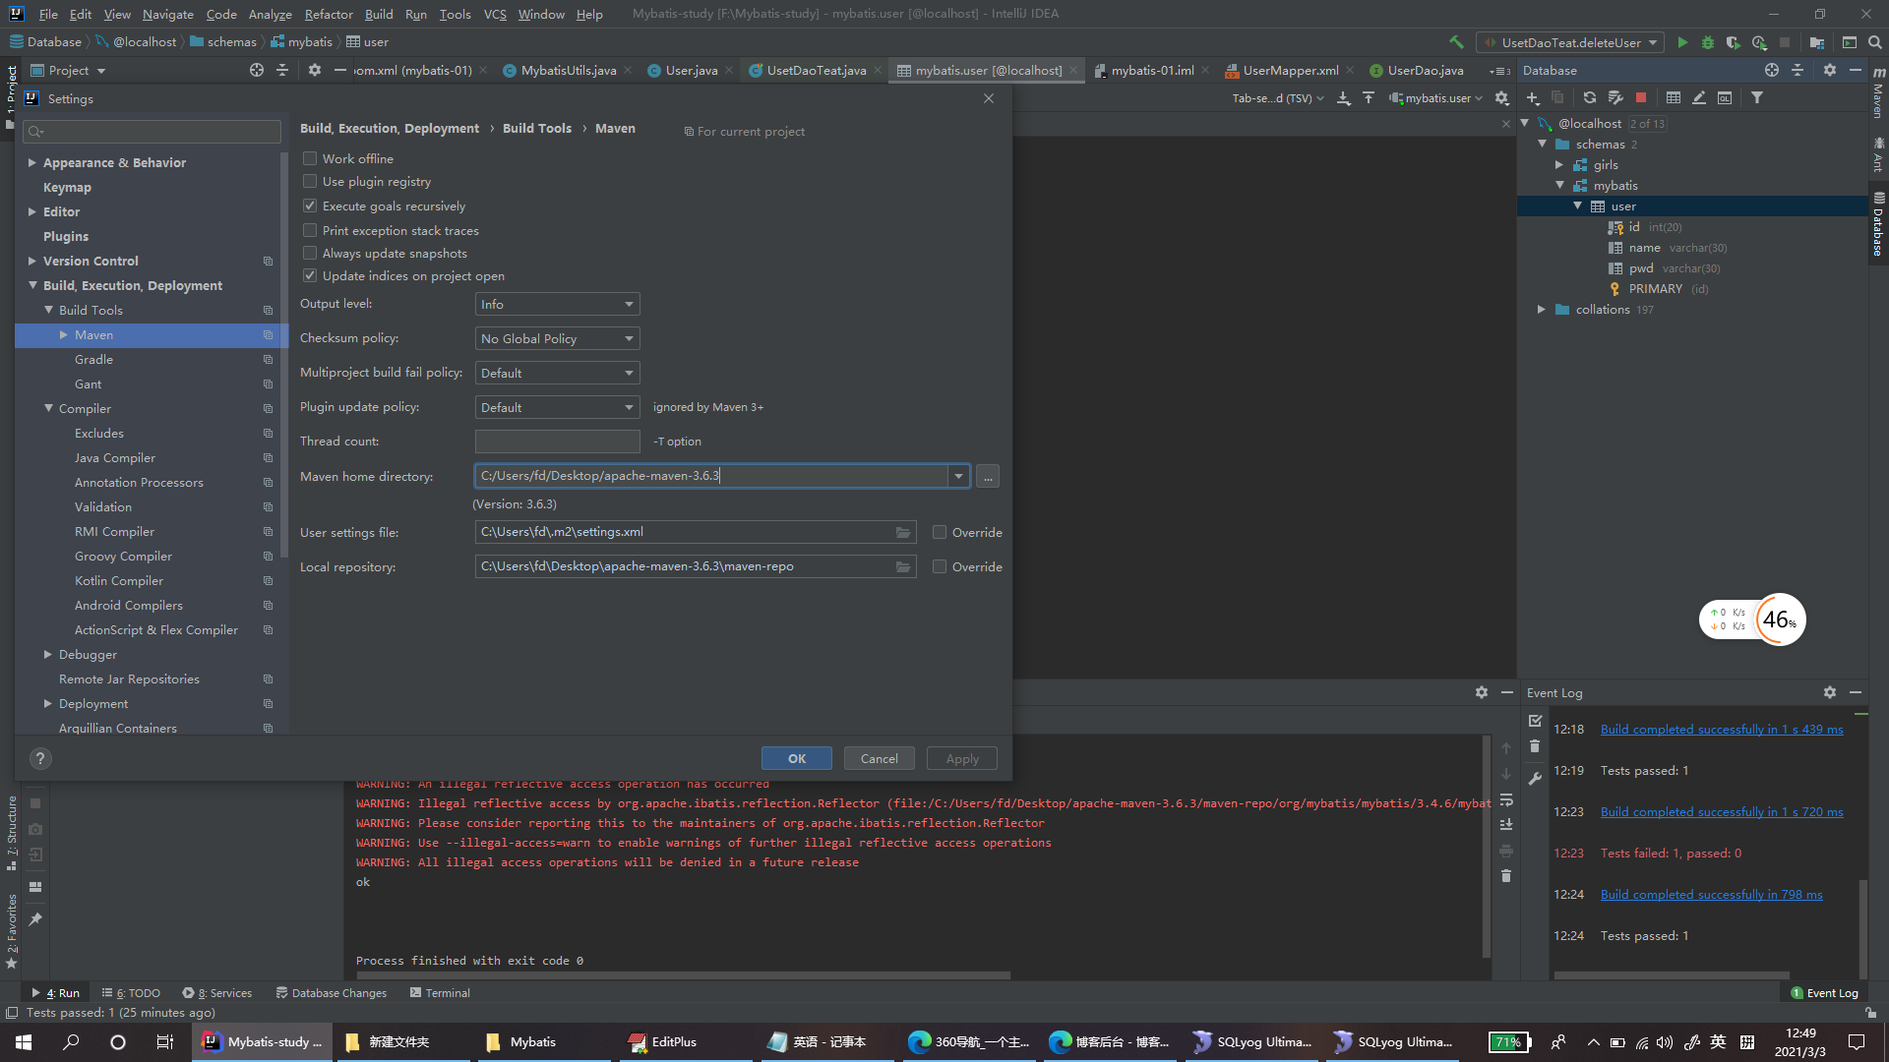The height and width of the screenshot is (1062, 1889).
Task: Click the Debug bug icon in toolbar
Action: click(x=1708, y=42)
